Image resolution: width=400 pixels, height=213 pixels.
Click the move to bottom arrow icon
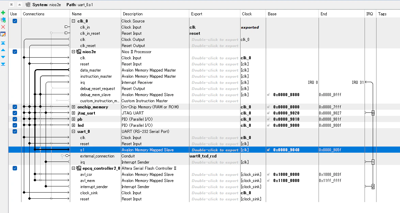pos(3,64)
